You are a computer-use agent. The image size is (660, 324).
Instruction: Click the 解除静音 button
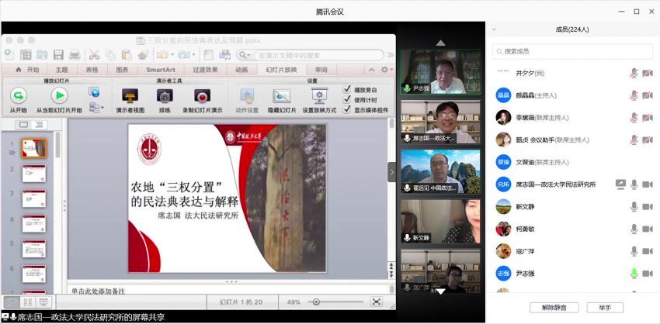coord(554,308)
